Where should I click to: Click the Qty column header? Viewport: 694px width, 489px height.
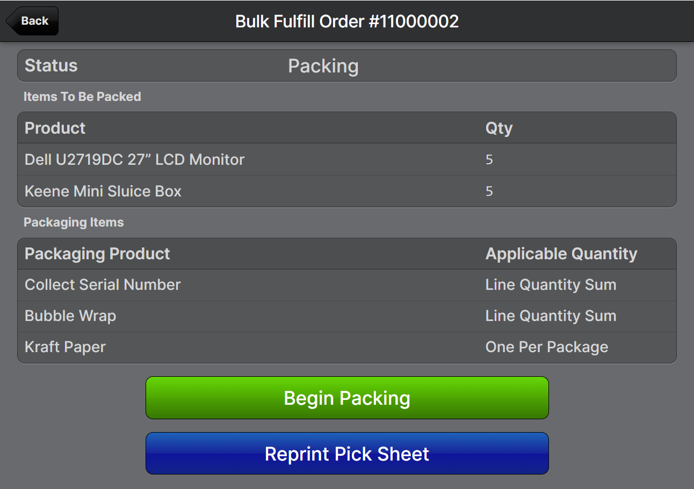[499, 128]
